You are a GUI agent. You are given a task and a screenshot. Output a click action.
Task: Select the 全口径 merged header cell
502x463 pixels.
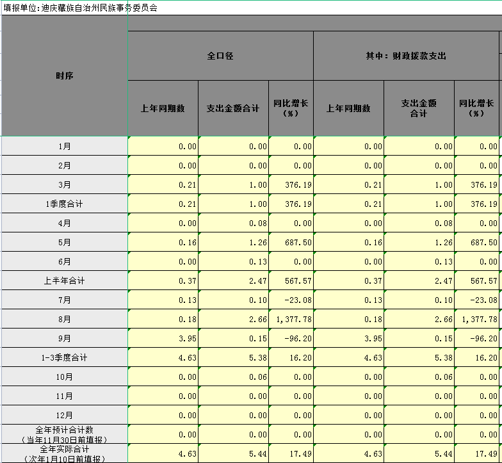click(220, 56)
